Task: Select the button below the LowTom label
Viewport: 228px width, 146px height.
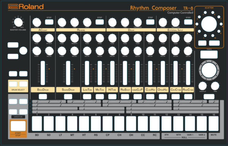Action: 87,97
